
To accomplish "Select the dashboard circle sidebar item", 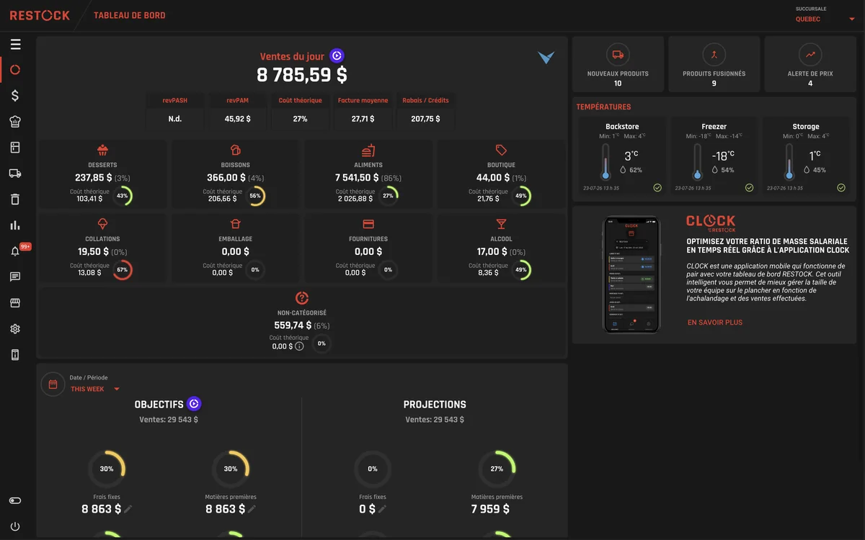I will (15, 70).
